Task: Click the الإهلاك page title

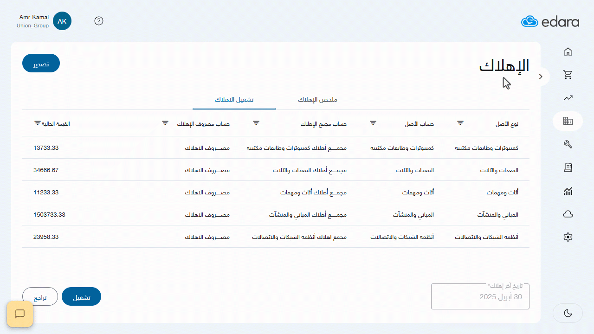Action: 504,66
